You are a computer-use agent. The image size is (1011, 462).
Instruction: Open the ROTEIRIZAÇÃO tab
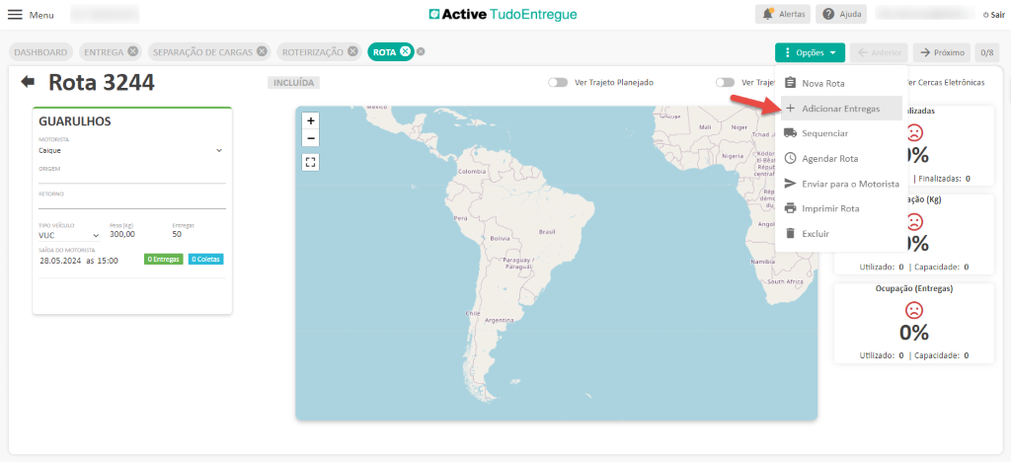[x=313, y=52]
